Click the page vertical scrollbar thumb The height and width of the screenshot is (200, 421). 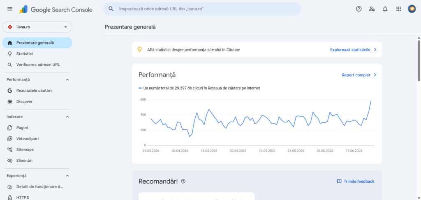(x=419, y=60)
